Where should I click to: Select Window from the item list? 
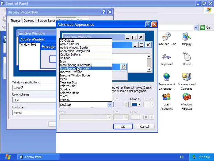pos(86,100)
